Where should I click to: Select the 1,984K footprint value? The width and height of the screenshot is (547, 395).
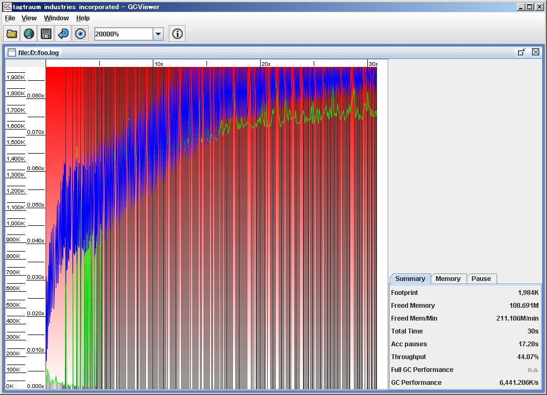528,293
